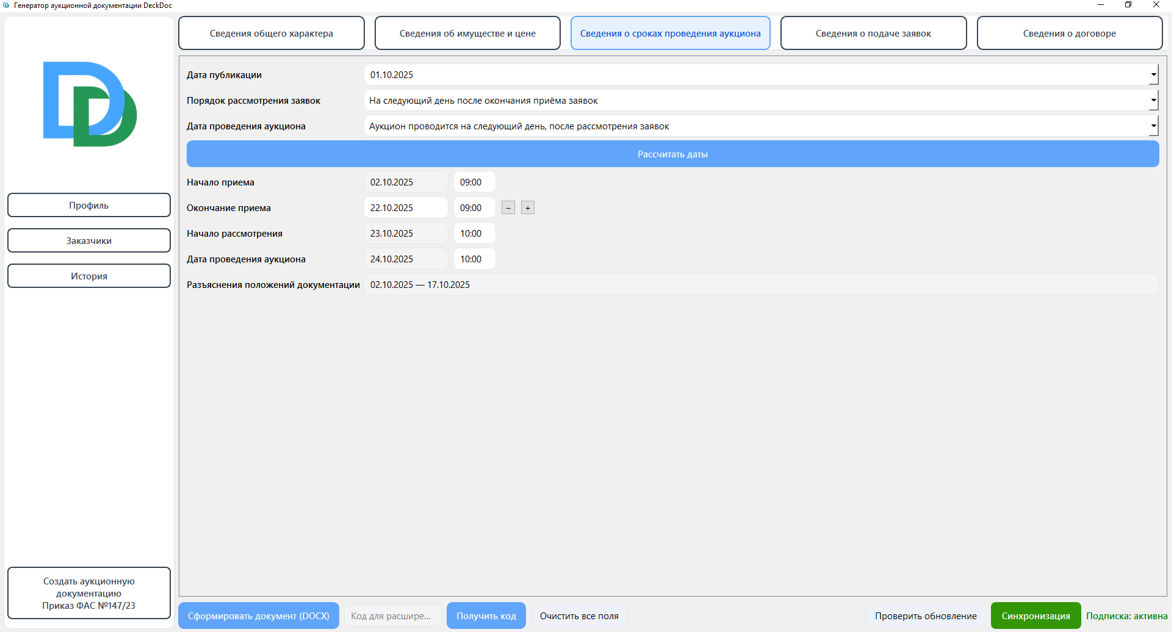1174x632 pixels.
Task: Click the 'Код для расширения' input field
Action: 392,616
